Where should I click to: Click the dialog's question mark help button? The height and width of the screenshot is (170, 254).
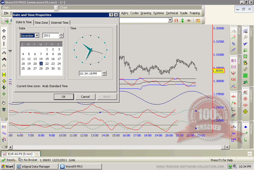click(111, 15)
